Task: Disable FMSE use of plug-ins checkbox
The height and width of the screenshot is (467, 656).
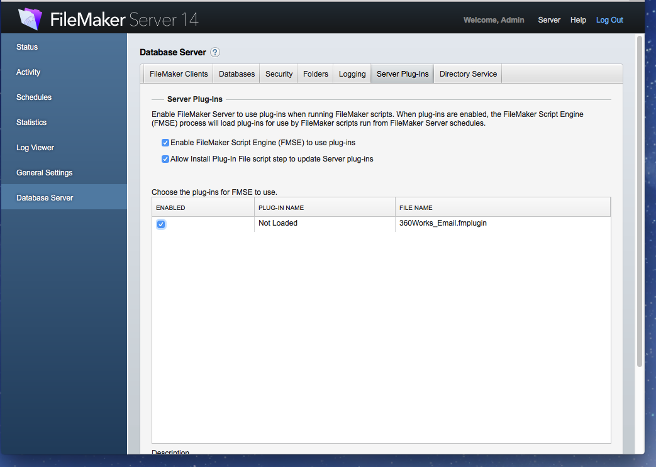Action: coord(165,143)
